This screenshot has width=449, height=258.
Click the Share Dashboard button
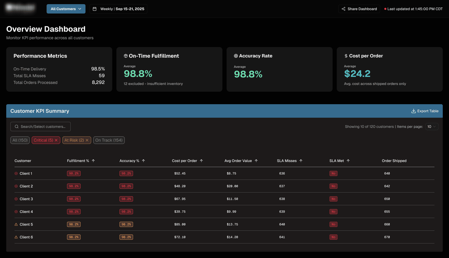click(x=359, y=9)
